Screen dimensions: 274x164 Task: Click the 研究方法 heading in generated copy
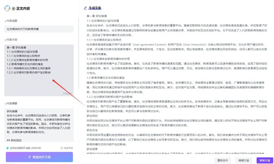coord(92,130)
